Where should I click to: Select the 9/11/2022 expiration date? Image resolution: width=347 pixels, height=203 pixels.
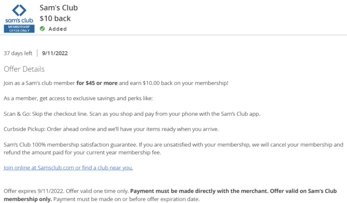click(55, 53)
